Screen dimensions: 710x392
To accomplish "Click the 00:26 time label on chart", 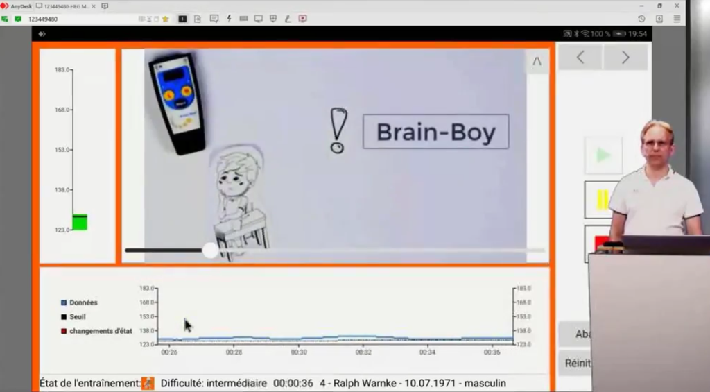I will coord(169,352).
